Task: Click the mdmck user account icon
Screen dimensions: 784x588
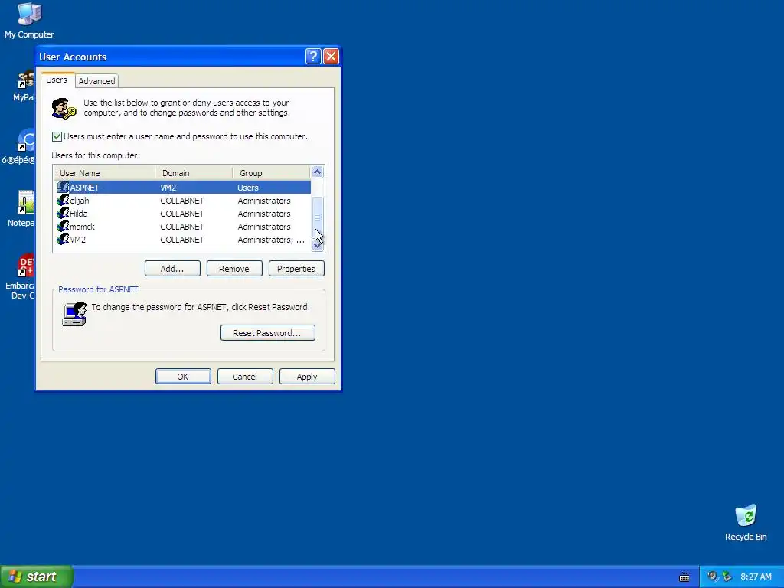Action: 63,226
